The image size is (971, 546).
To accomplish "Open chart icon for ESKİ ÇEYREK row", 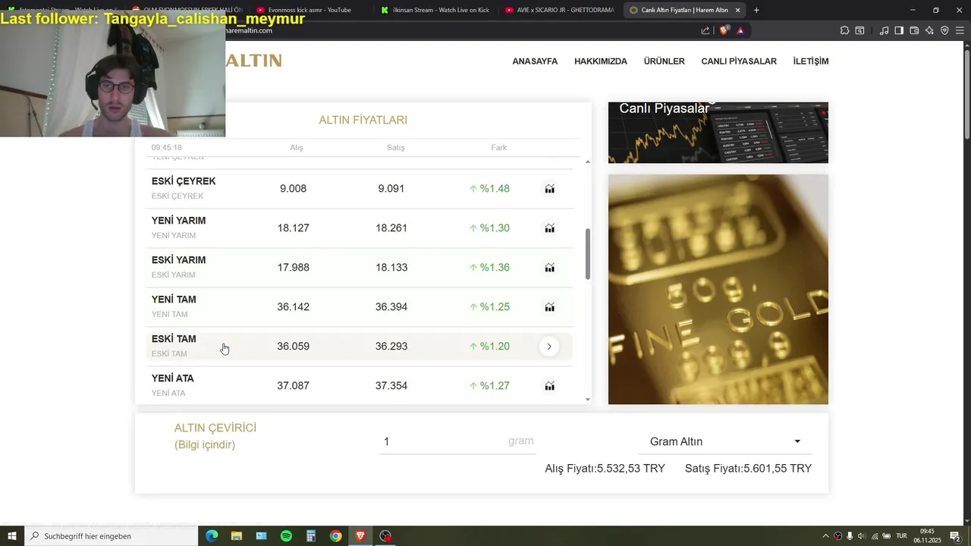I will tap(549, 189).
